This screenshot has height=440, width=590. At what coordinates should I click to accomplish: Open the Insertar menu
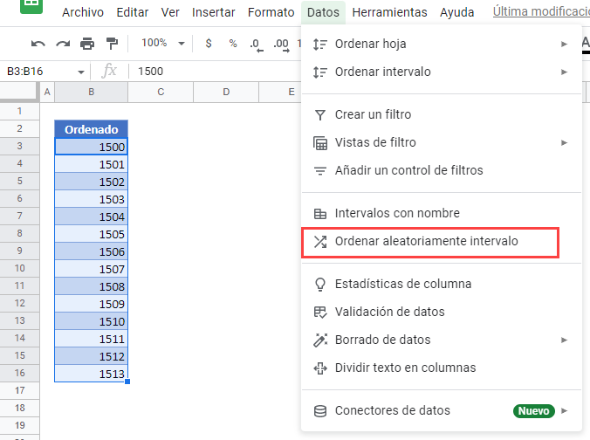point(213,12)
